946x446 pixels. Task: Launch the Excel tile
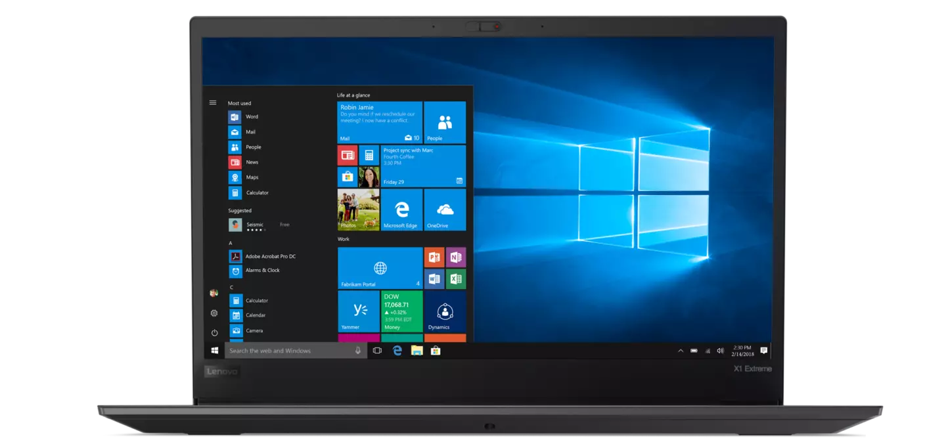456,279
